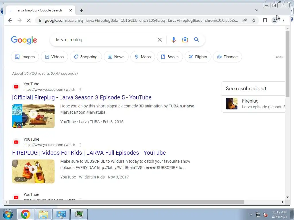This screenshot has height=220, width=294.
Task: Click 'YouTube · Larva TUBA · Feb 3, 2016' text
Action: [x=92, y=122]
